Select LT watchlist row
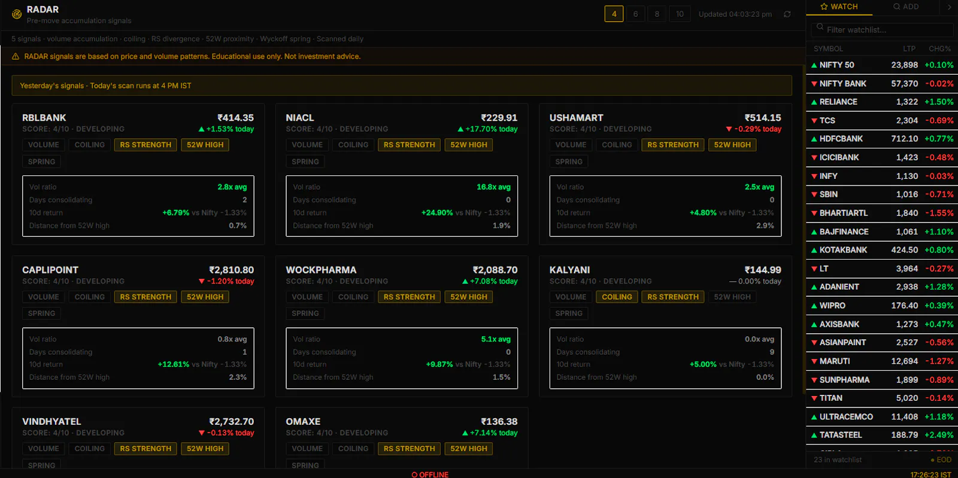 click(x=882, y=269)
